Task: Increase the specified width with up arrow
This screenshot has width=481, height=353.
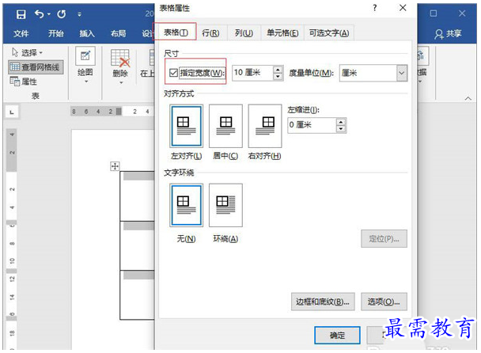Action: click(278, 70)
